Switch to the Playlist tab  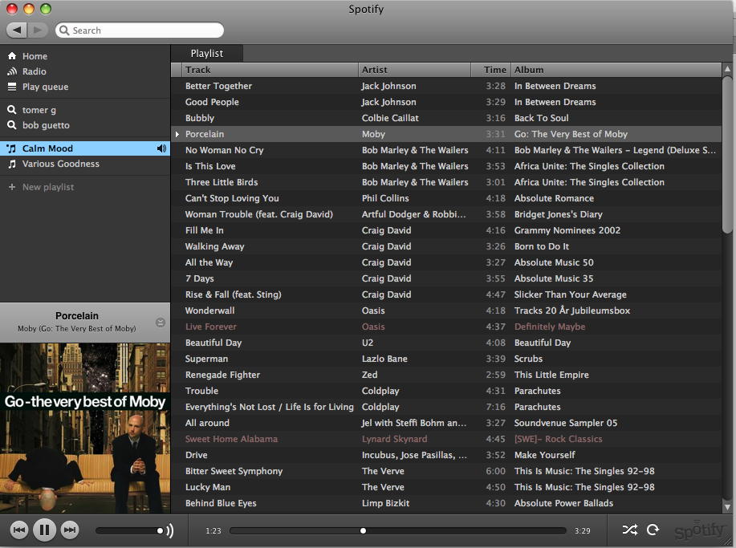pos(207,54)
